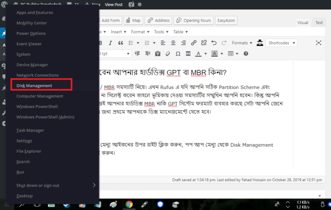
Task: Open the Table menu
Action: pos(181,32)
